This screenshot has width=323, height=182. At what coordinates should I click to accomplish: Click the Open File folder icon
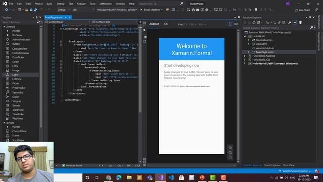point(26,10)
